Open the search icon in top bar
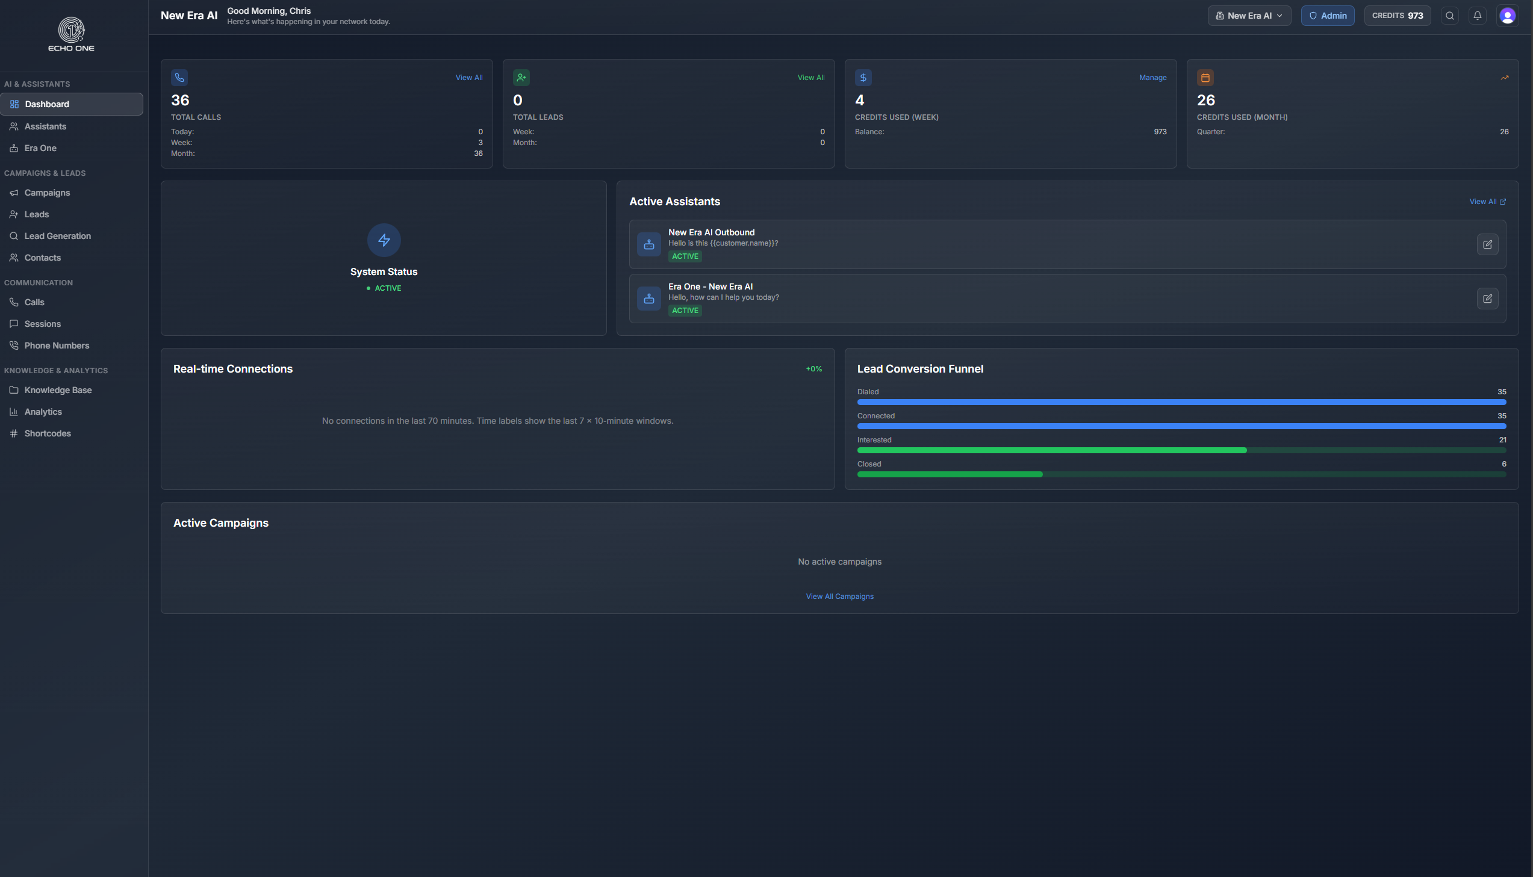This screenshot has height=877, width=1533. click(1450, 16)
